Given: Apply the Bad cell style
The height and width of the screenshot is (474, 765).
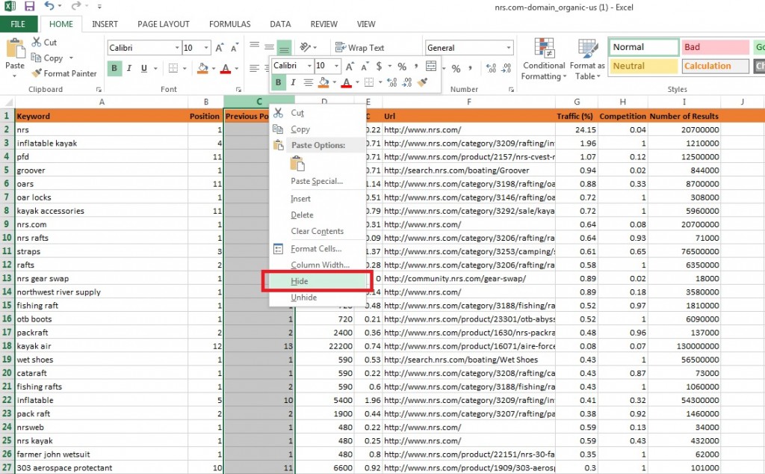Looking at the screenshot, I should pyautogui.click(x=715, y=47).
